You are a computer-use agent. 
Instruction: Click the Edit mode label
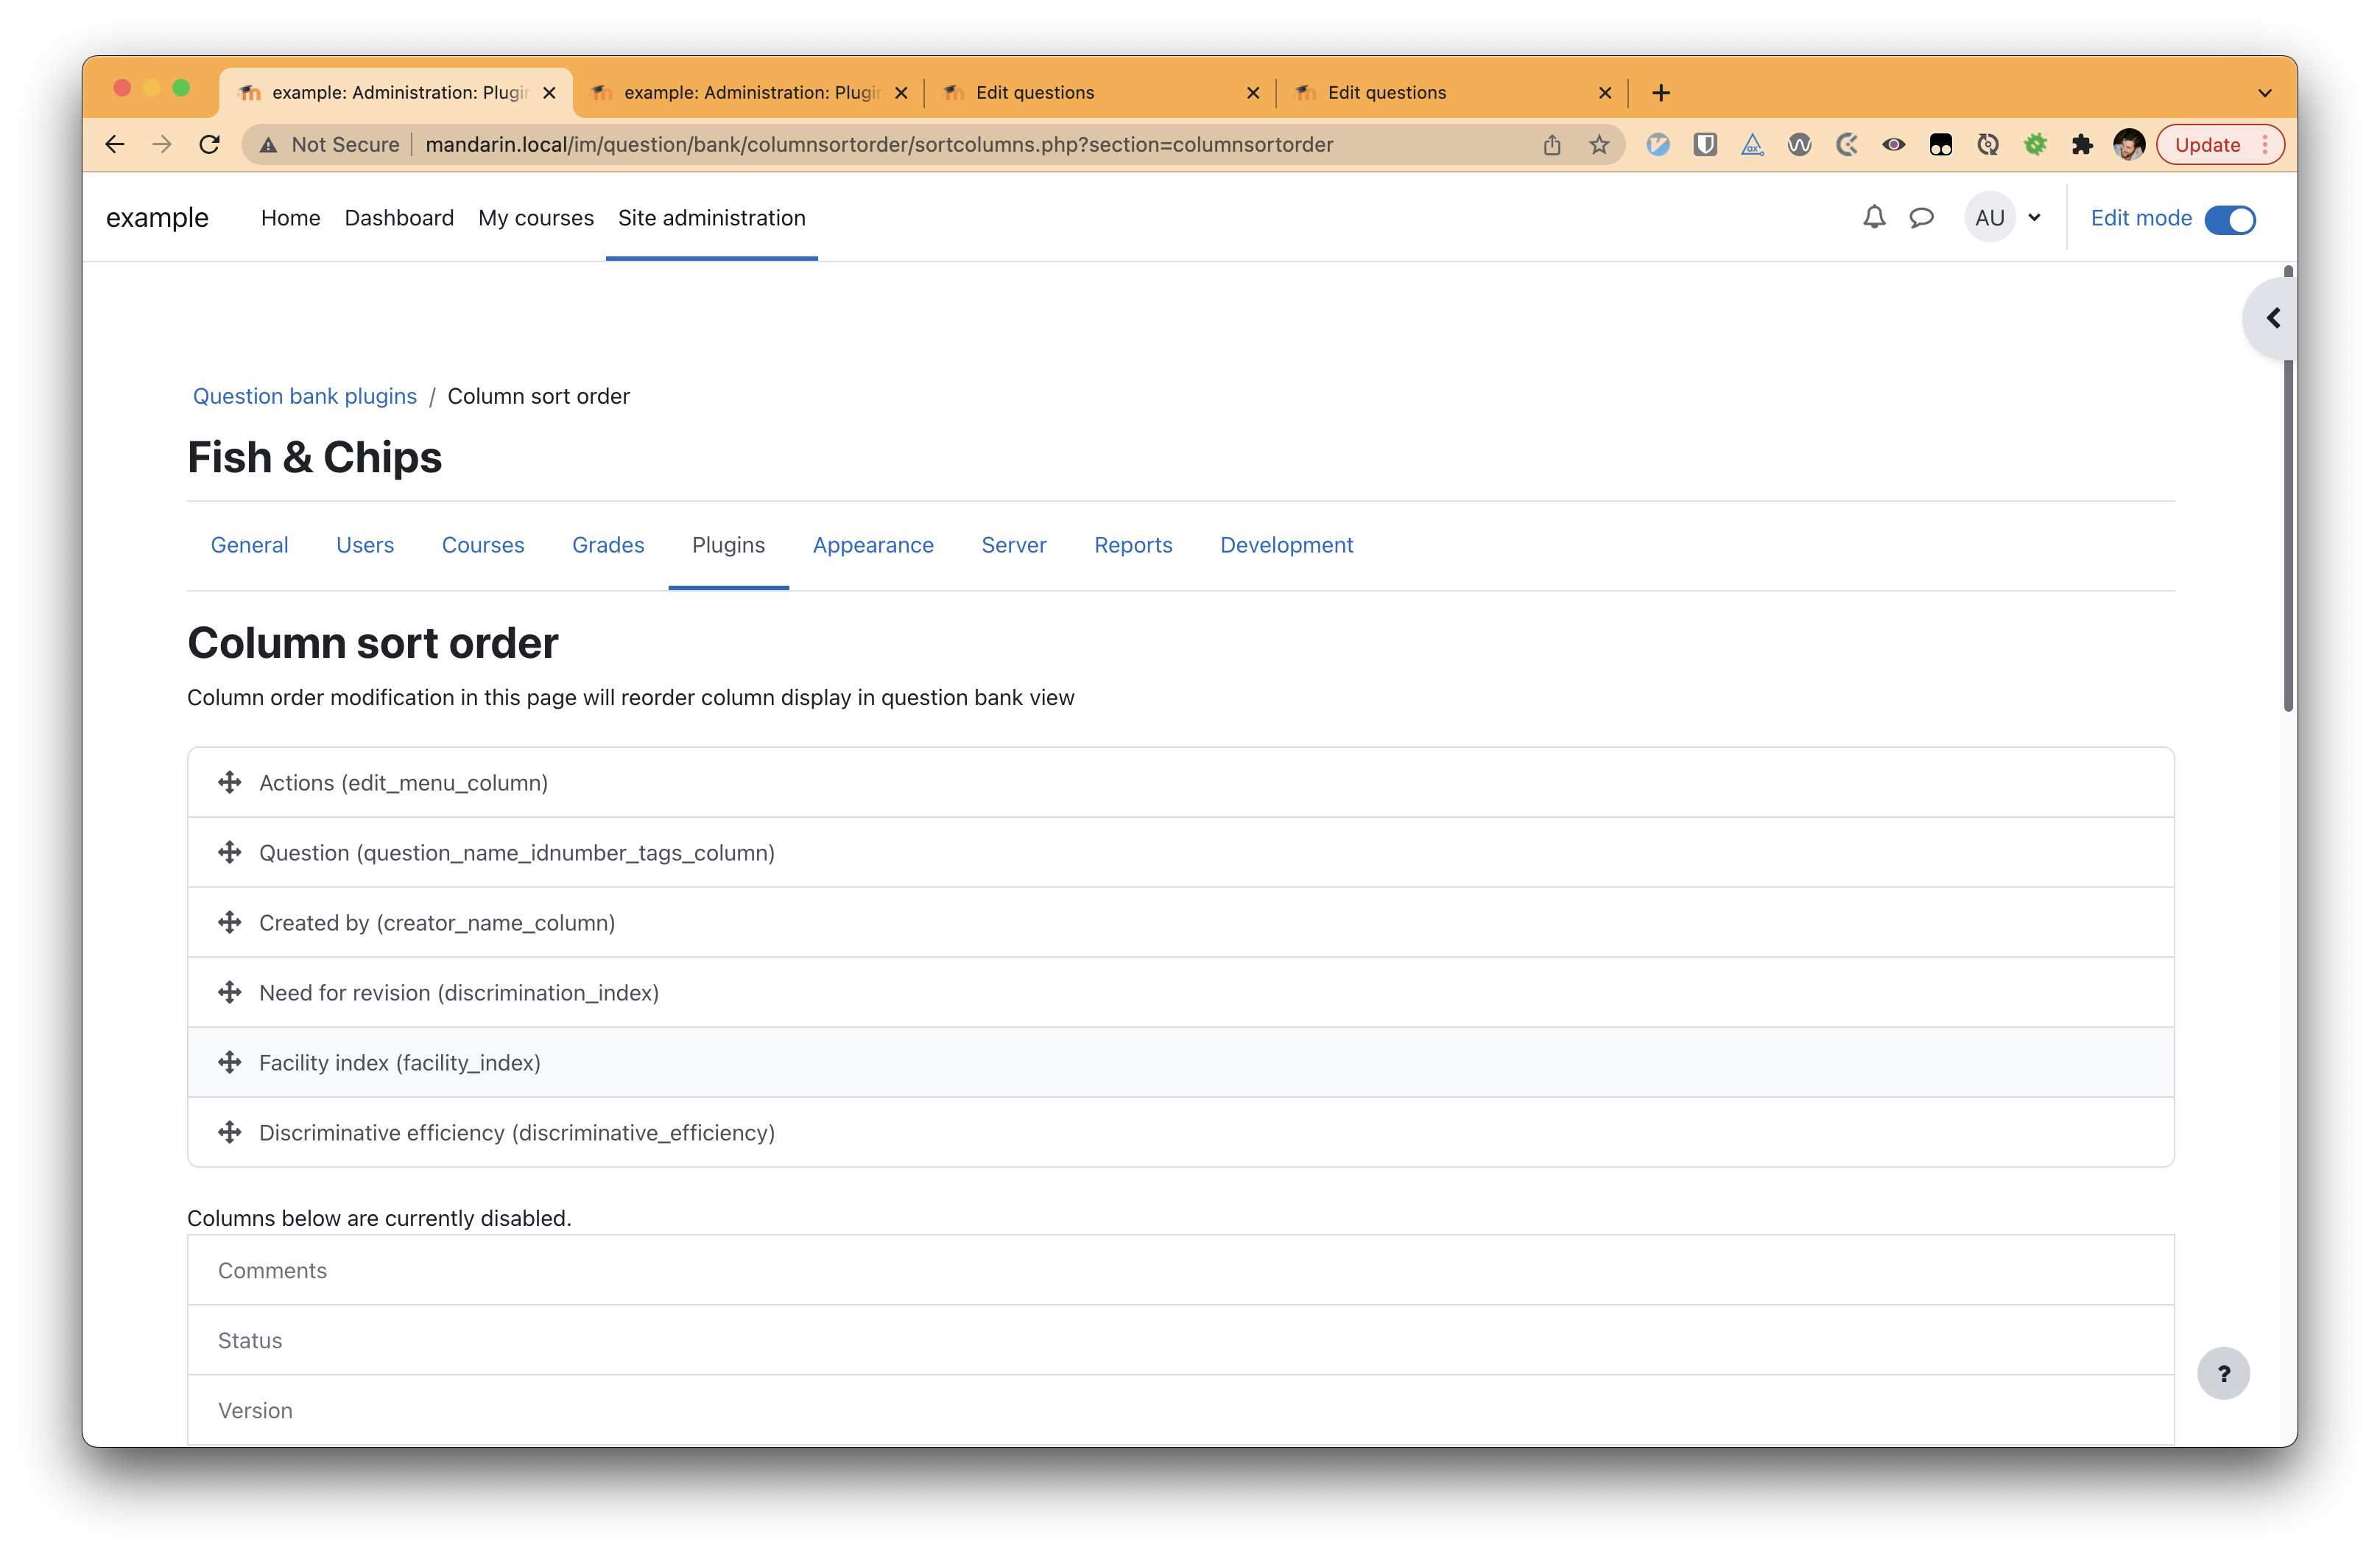click(2141, 217)
